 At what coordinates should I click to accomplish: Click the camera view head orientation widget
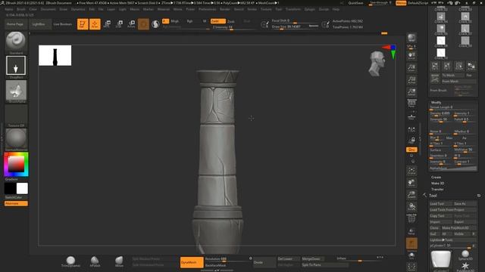click(x=377, y=63)
